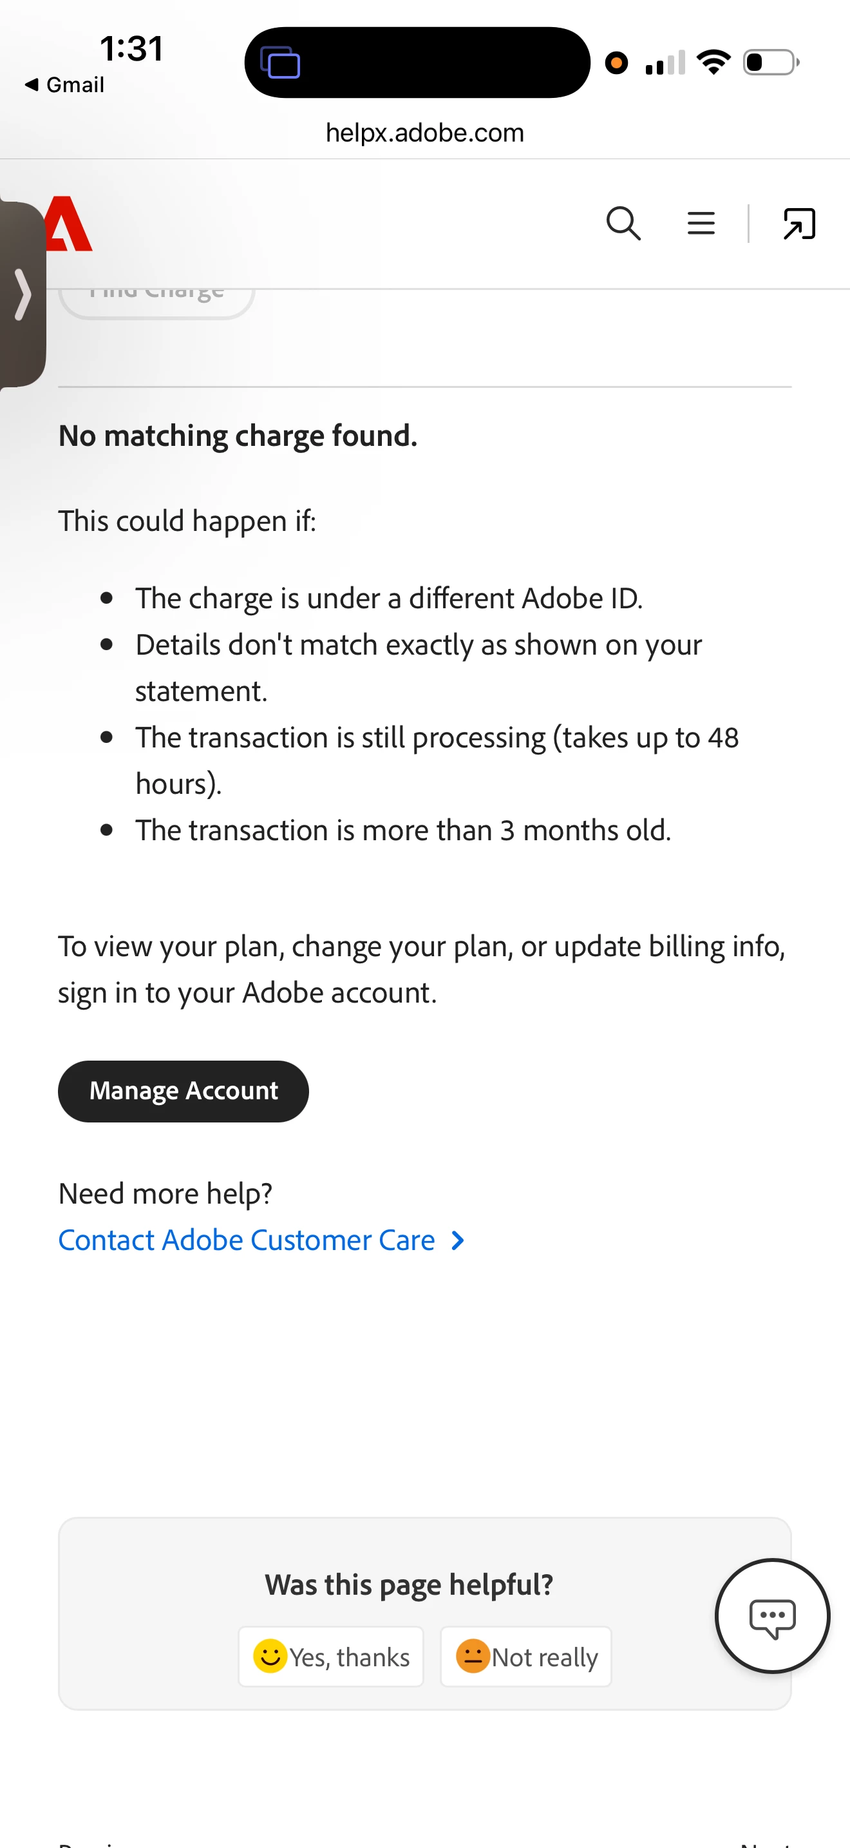Tap the screen mirroring indicator icon
This screenshot has width=850, height=1848.
click(x=279, y=63)
